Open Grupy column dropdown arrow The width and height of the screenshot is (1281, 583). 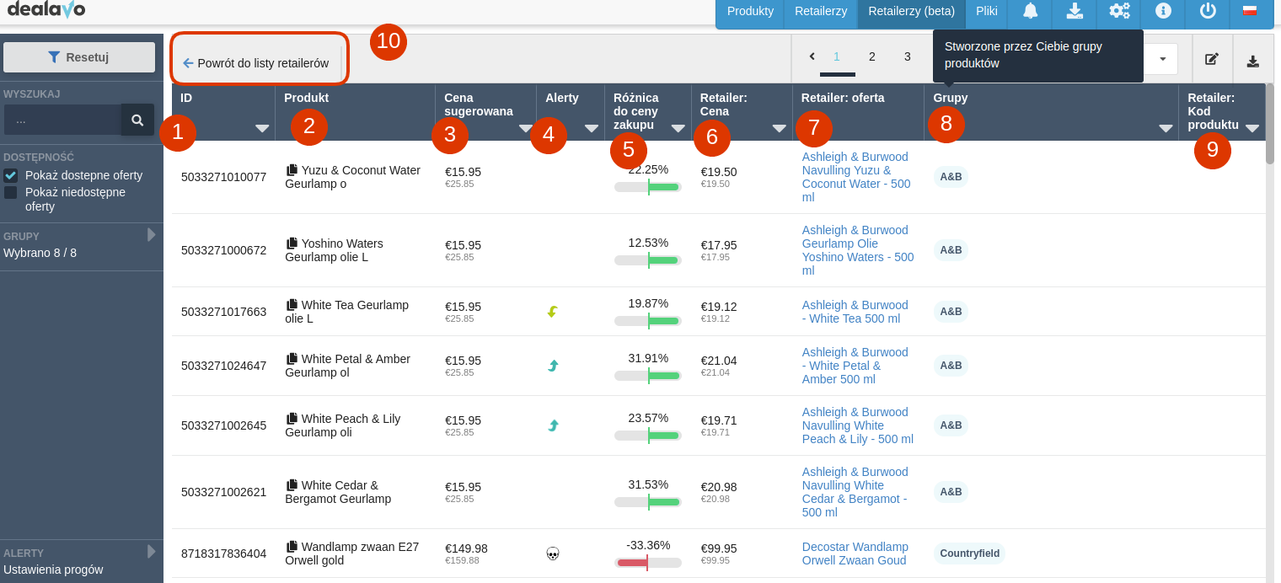point(1166,128)
